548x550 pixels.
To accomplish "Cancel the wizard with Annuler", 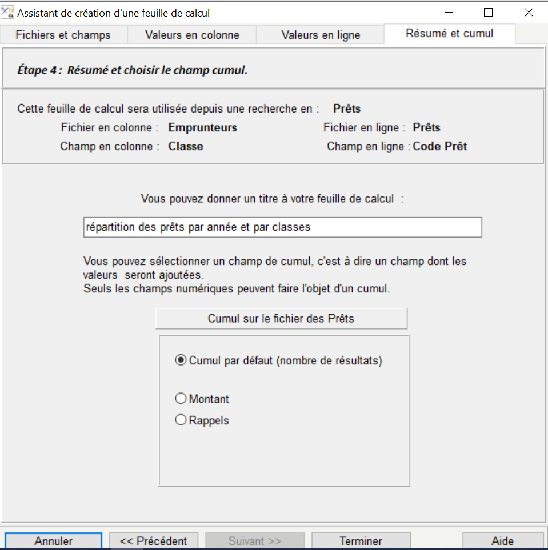I will click(53, 540).
